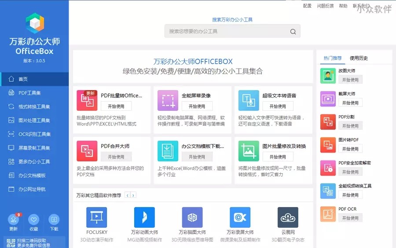Click 开始使用 under 图片转PDF
396x248 pixels.
[x=350, y=149]
